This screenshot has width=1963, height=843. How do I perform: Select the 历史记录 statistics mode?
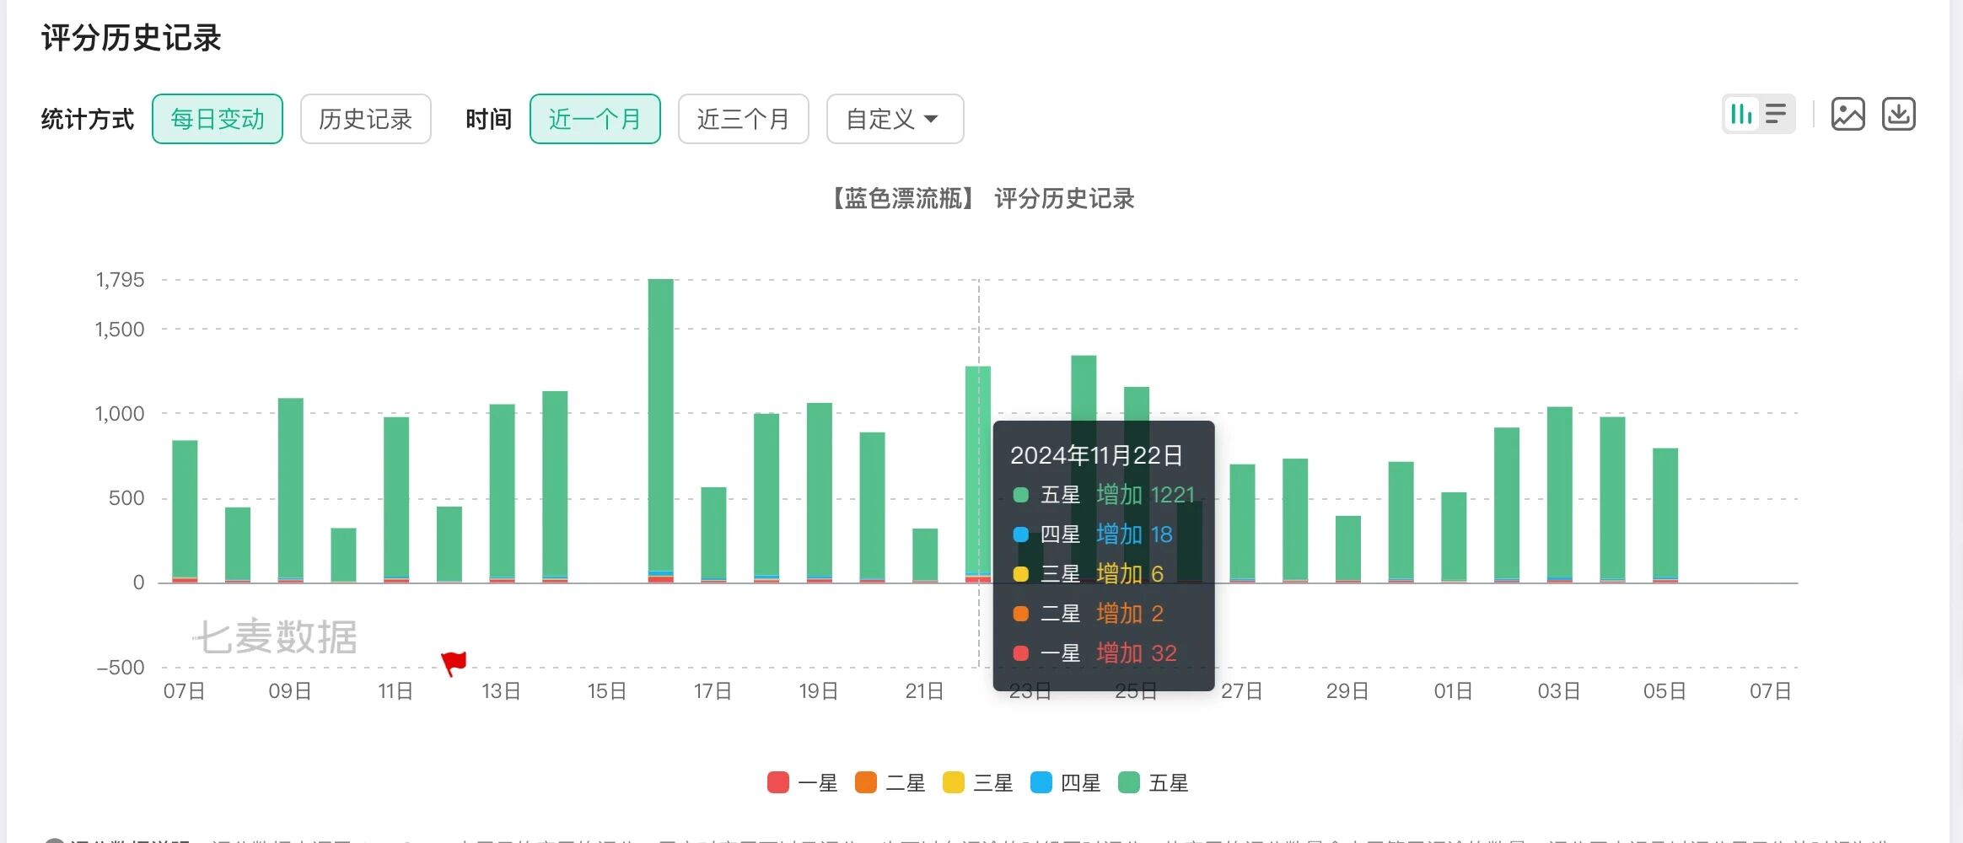pyautogui.click(x=365, y=119)
